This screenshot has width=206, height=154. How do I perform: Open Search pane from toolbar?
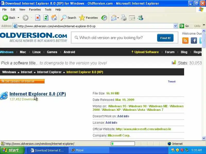[68, 18]
